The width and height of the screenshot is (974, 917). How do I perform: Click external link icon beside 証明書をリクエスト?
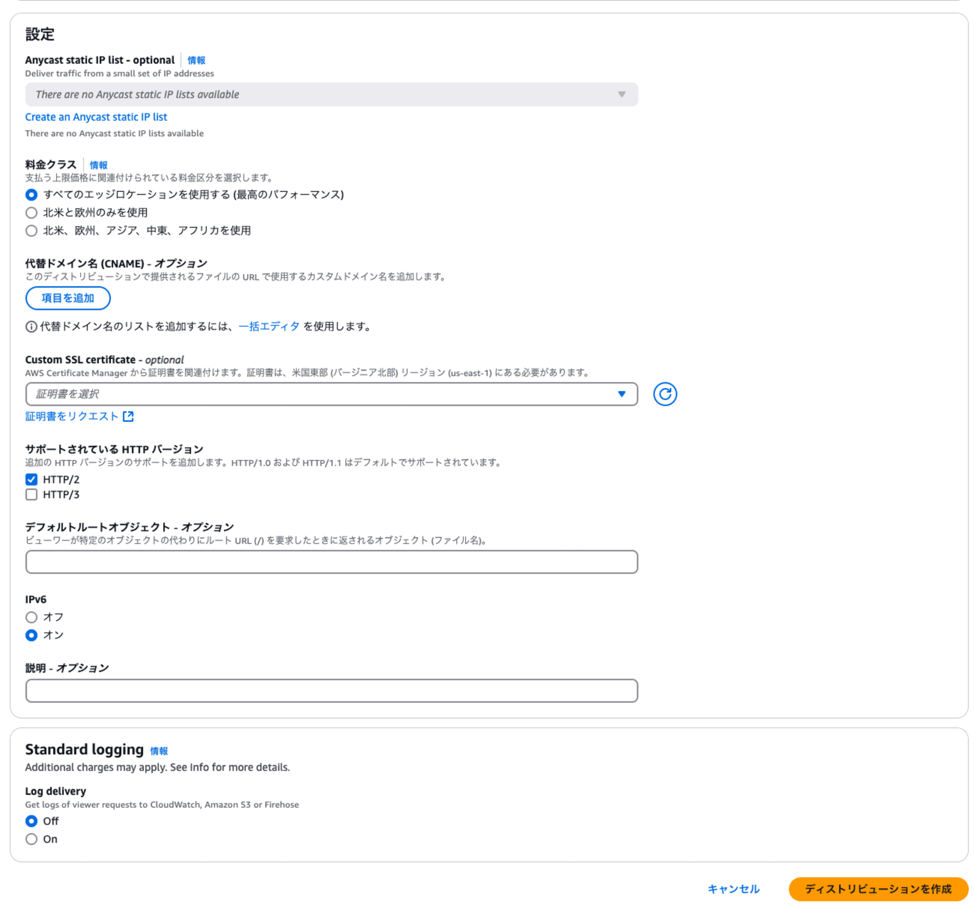(129, 416)
